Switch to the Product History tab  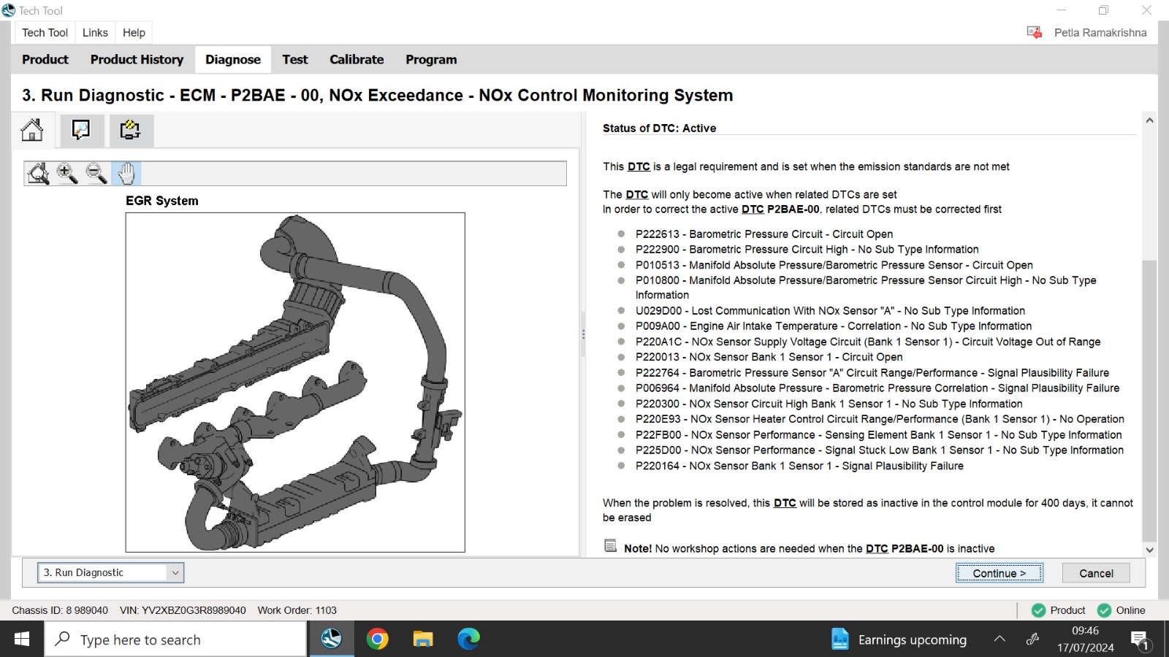point(137,60)
